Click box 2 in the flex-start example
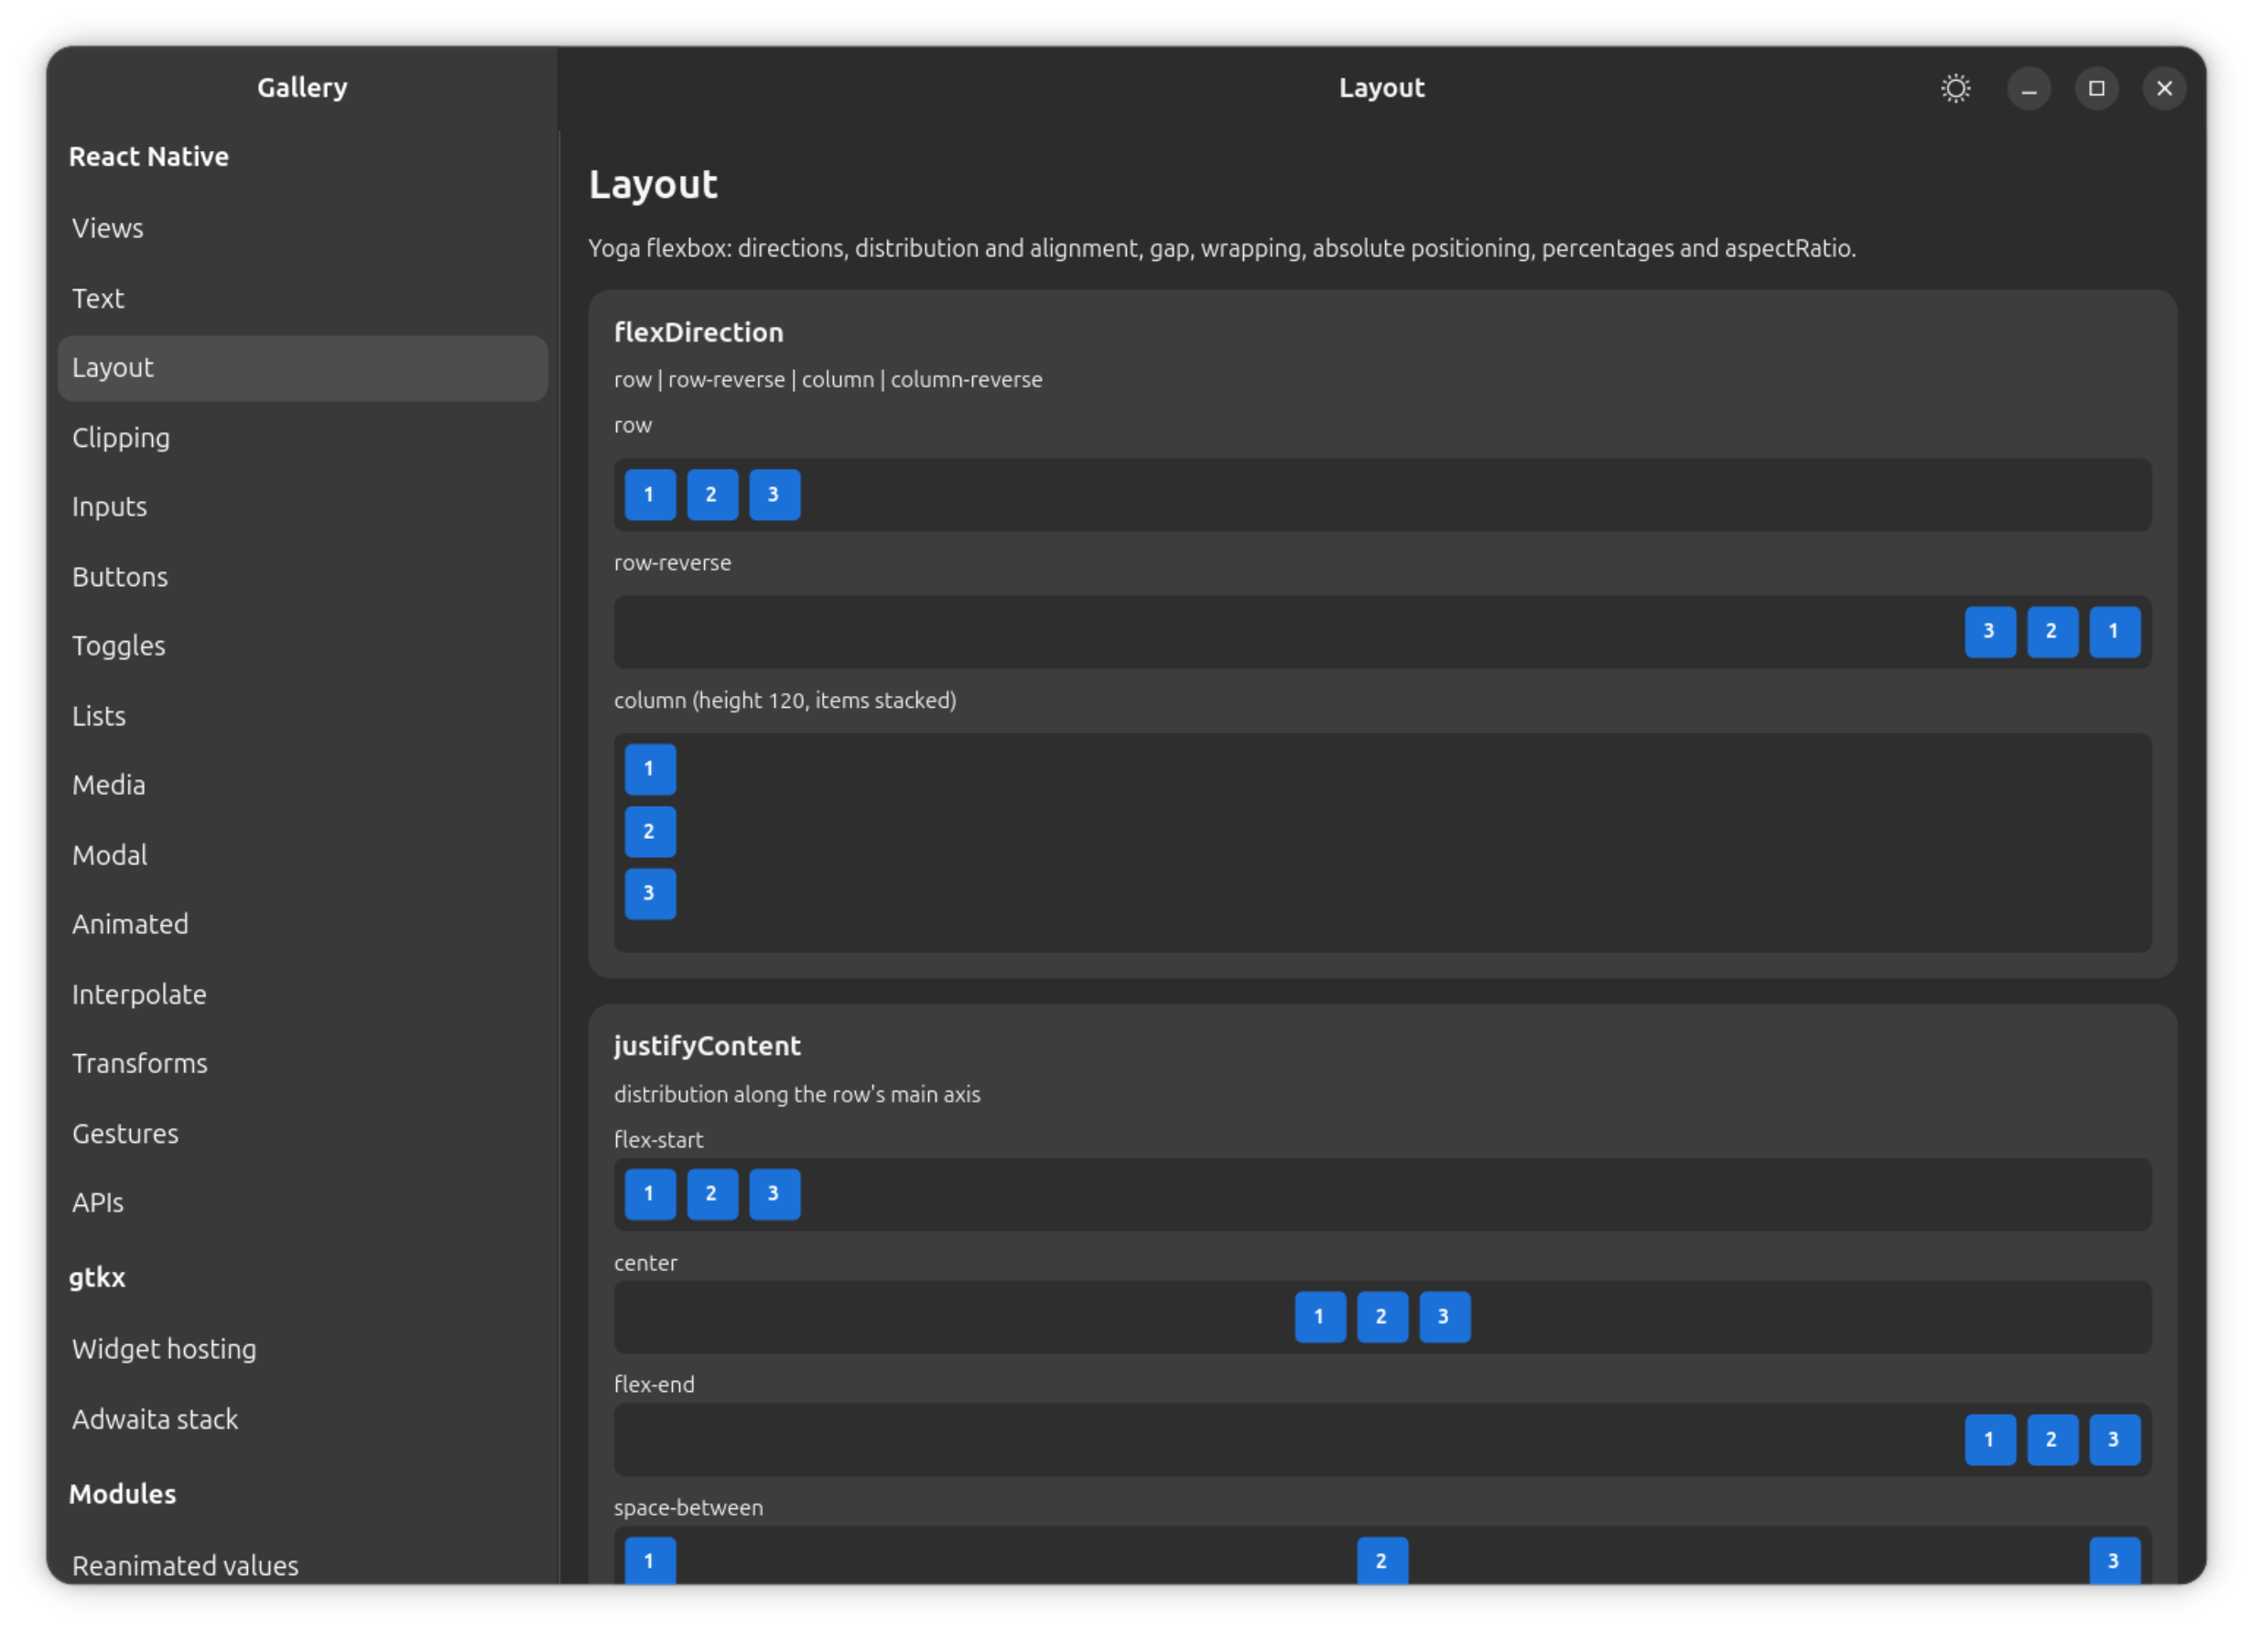 coord(712,1194)
